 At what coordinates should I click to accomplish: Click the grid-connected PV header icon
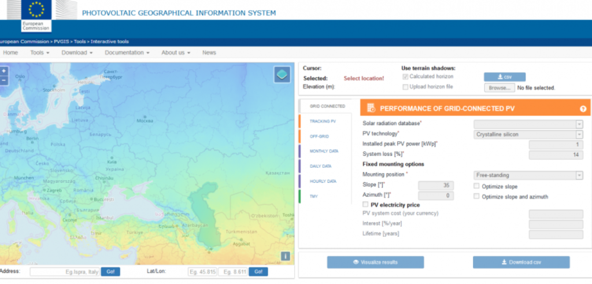point(371,108)
